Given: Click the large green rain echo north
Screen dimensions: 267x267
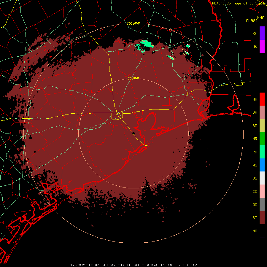Looking at the screenshot, I should pyautogui.click(x=147, y=44).
